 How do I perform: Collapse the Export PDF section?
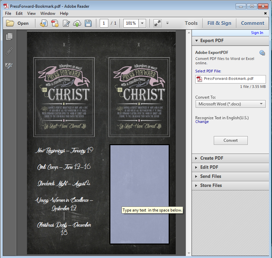coord(212,40)
